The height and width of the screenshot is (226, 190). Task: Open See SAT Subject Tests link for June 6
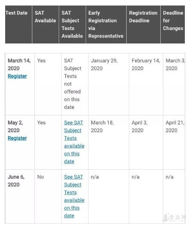[x=74, y=196]
